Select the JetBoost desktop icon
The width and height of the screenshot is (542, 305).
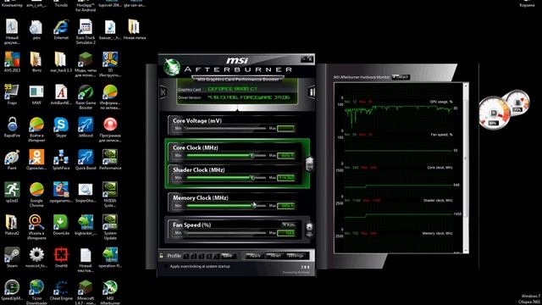point(86,127)
